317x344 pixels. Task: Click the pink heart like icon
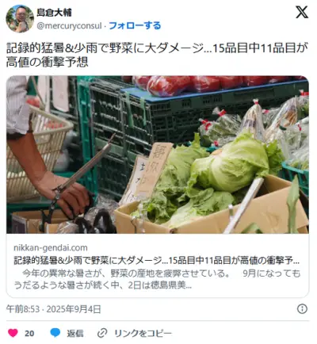tap(13, 333)
